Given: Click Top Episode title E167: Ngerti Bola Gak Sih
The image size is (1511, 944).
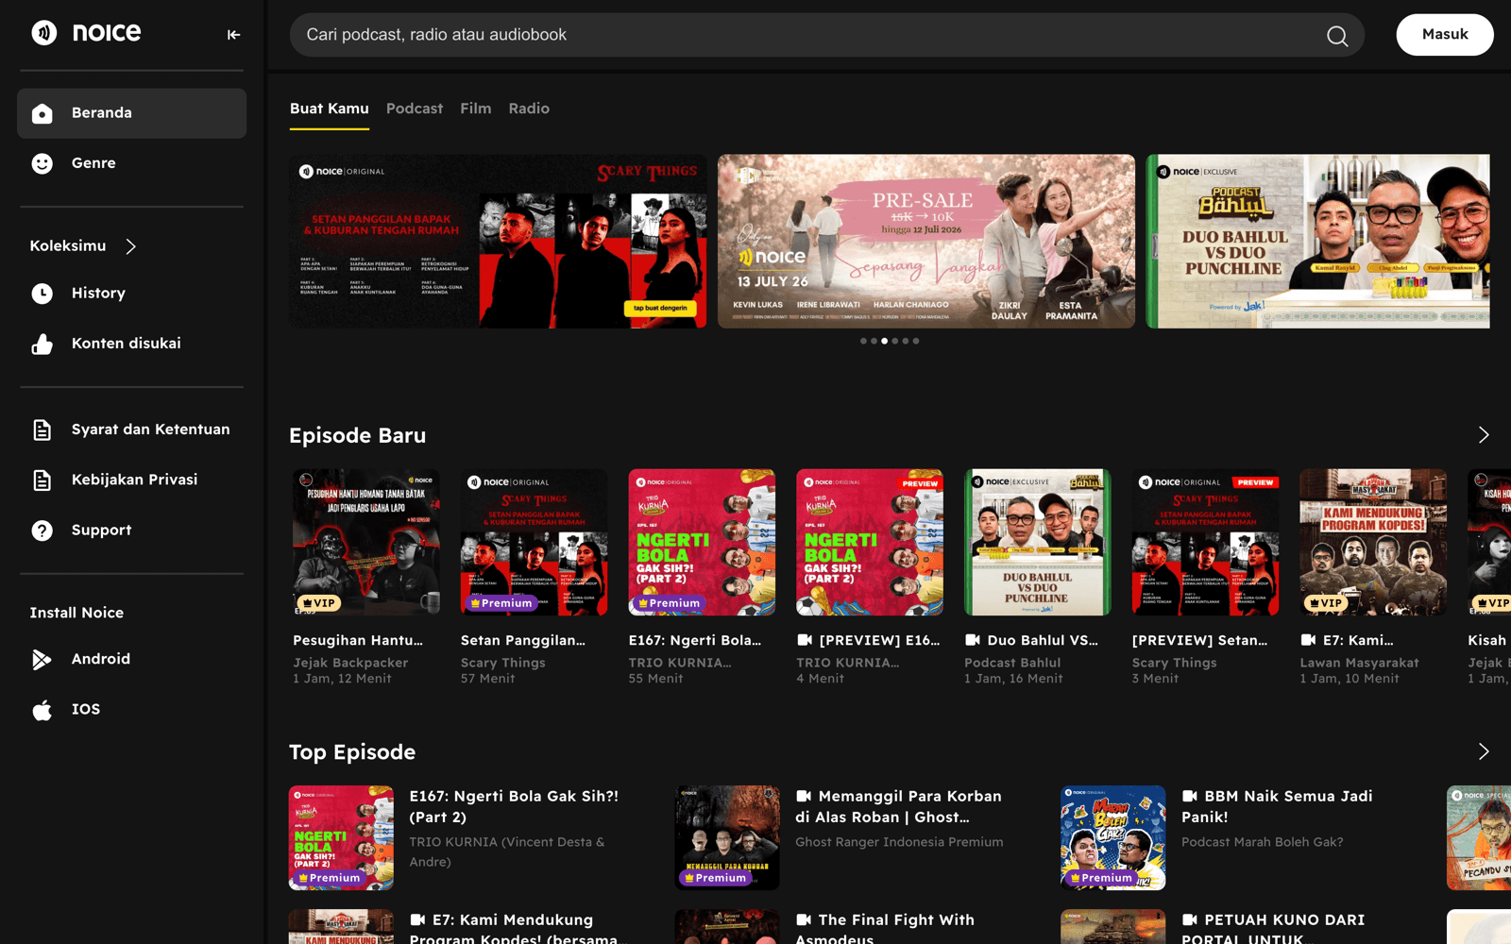Looking at the screenshot, I should pyautogui.click(x=514, y=807).
